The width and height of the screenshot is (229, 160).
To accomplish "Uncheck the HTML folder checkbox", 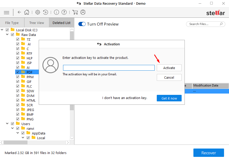I will click(x=18, y=100).
